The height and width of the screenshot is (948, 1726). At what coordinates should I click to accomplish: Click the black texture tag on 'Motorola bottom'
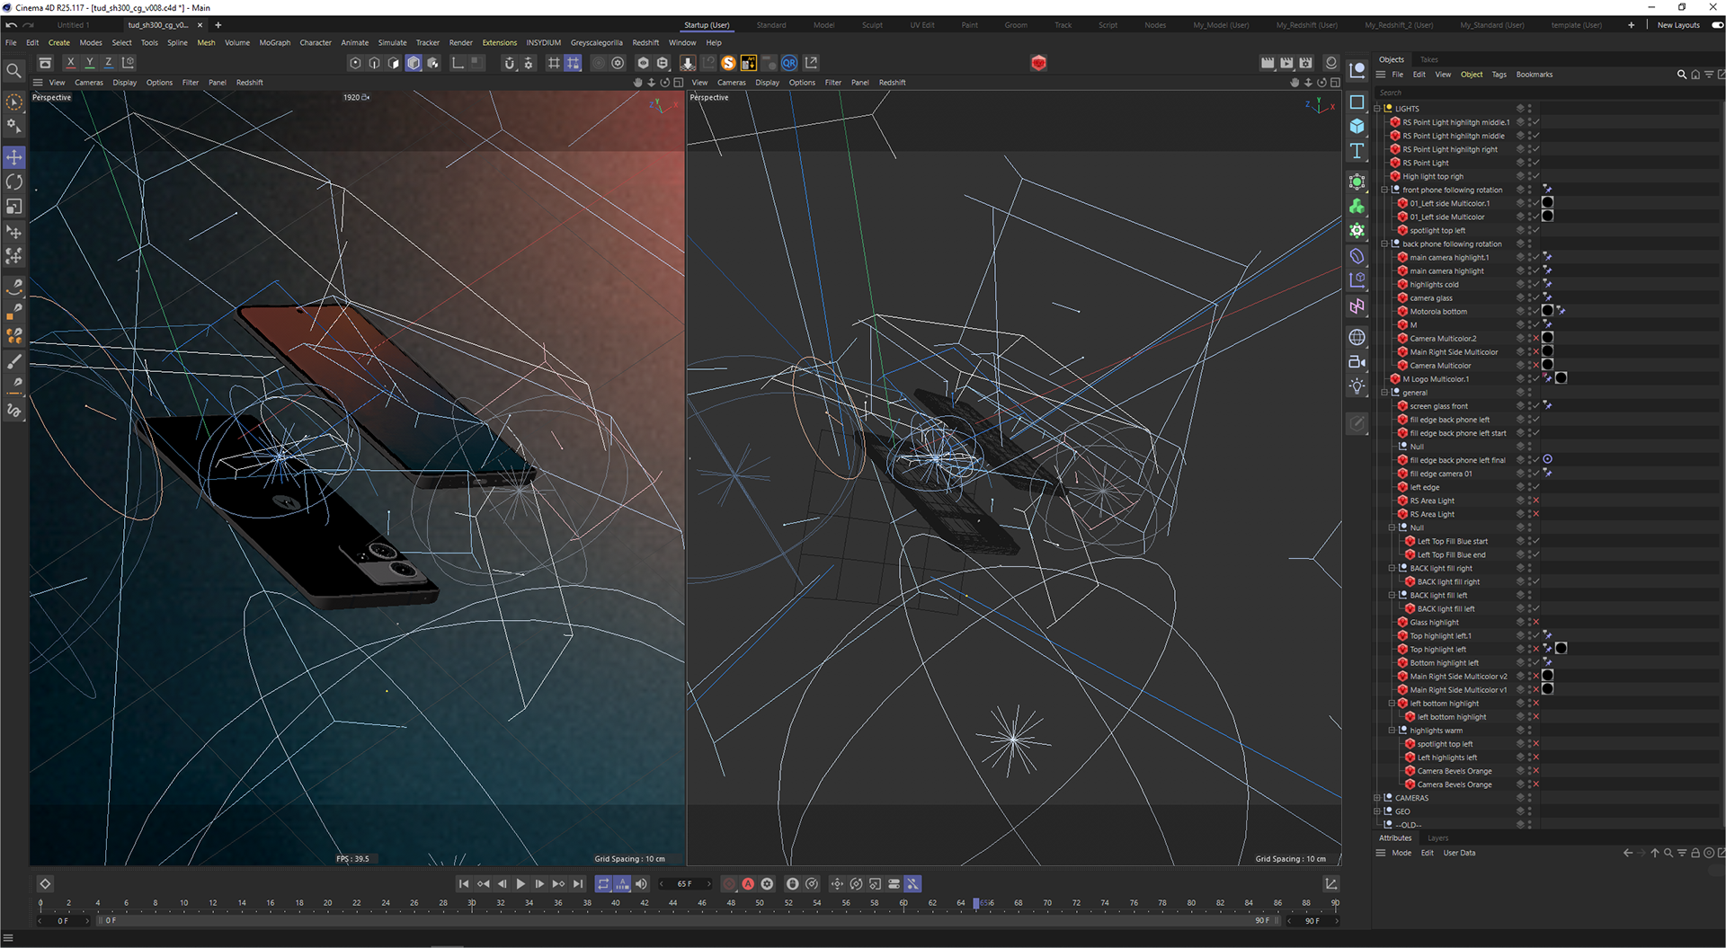[1547, 312]
